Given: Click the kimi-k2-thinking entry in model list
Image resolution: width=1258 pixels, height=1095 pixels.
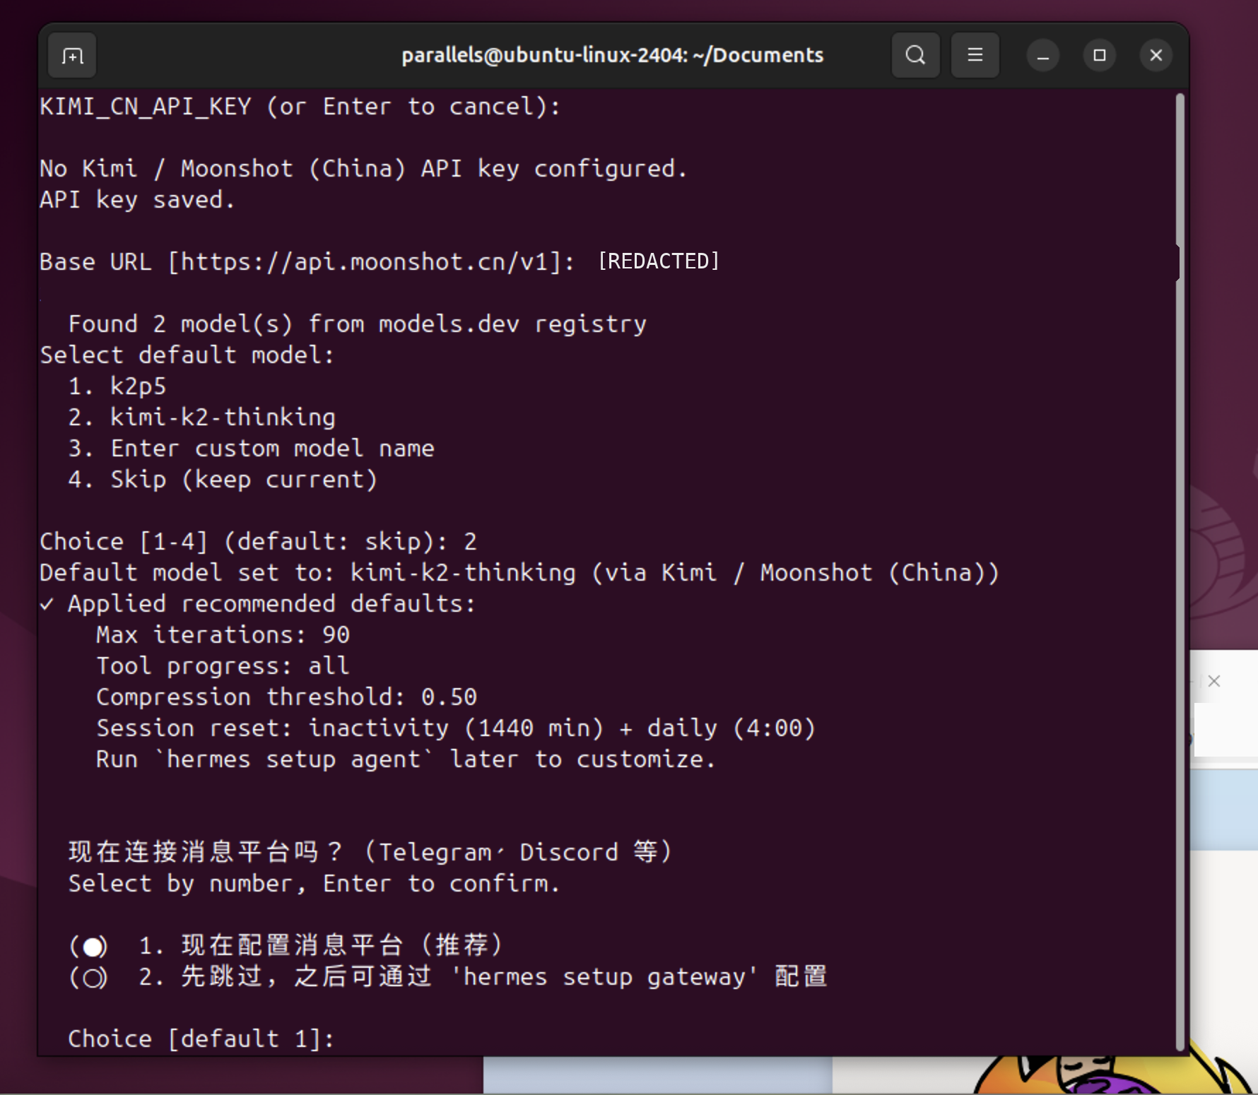Looking at the screenshot, I should click(223, 418).
